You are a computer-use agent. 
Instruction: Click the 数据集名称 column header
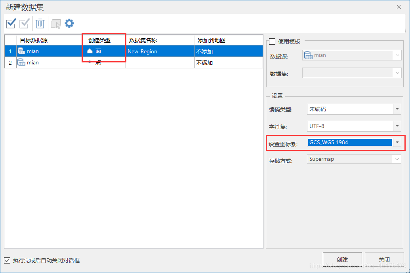coord(160,40)
